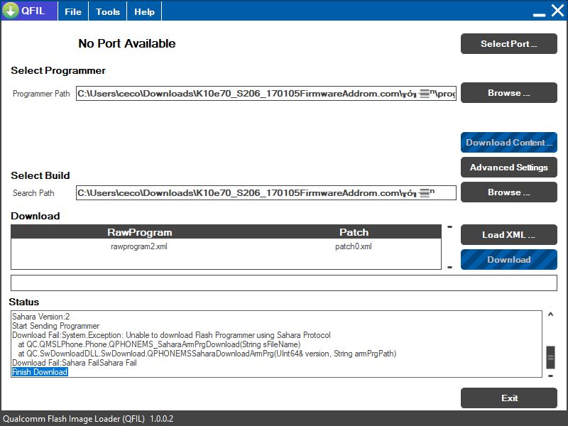This screenshot has width=568, height=426.
Task: Click the 'Unable to download Flash Programmer' error line
Action: click(171, 335)
